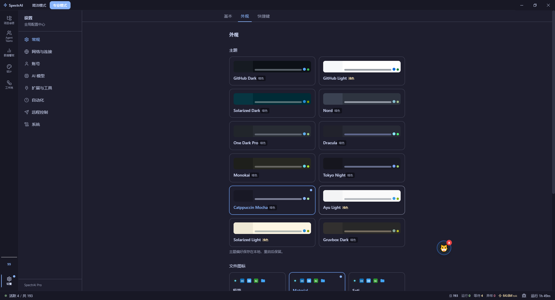Select the Dracula theme
Image resolution: width=555 pixels, height=300 pixels.
(x=362, y=136)
